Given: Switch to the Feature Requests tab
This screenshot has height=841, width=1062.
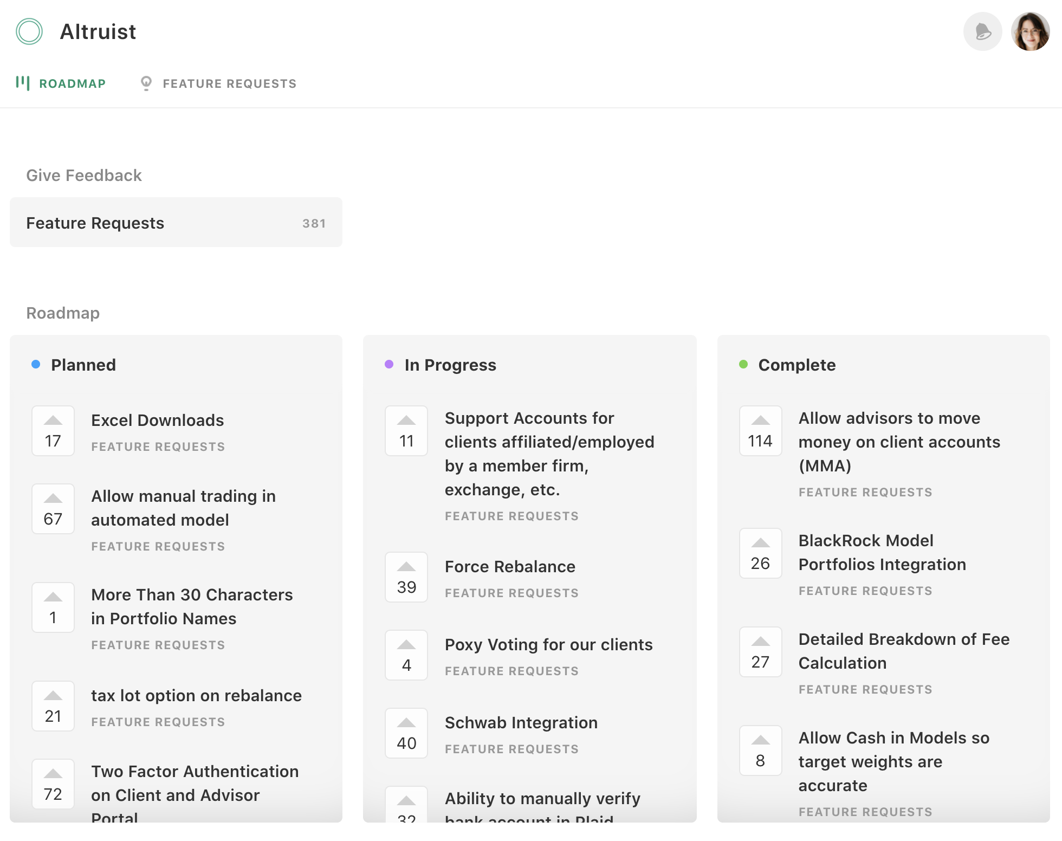Looking at the screenshot, I should [218, 83].
